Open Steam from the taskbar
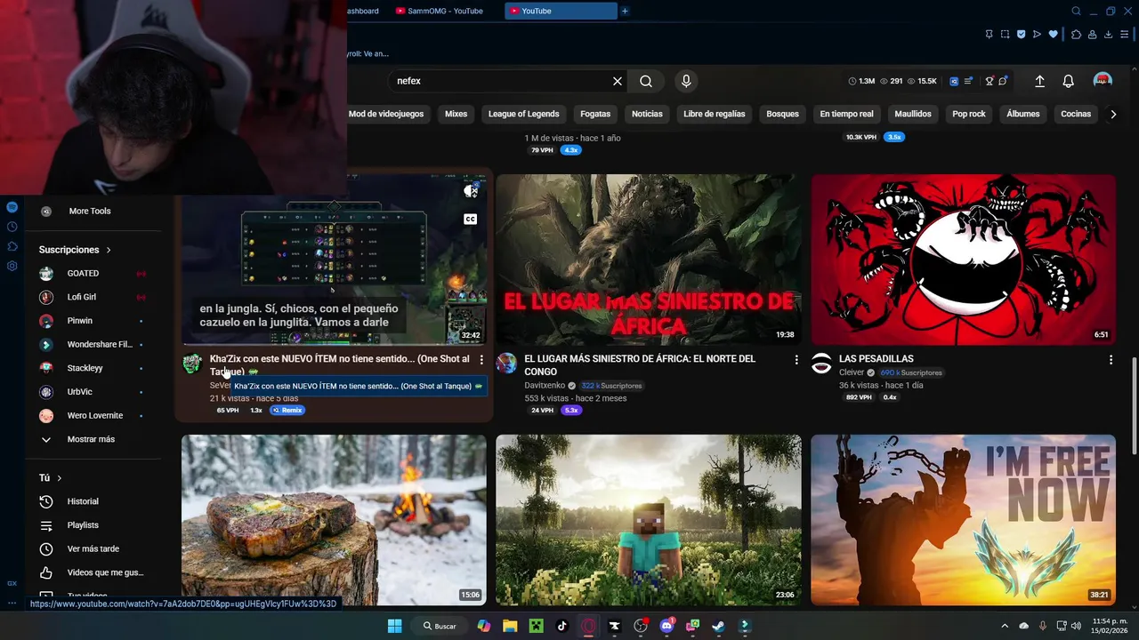 click(718, 626)
